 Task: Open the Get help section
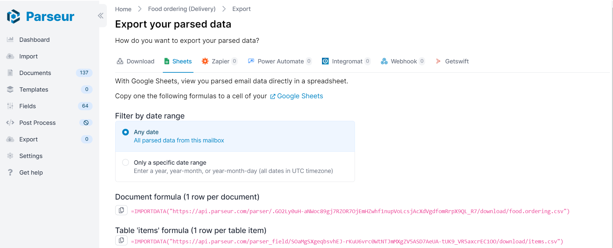(31, 172)
